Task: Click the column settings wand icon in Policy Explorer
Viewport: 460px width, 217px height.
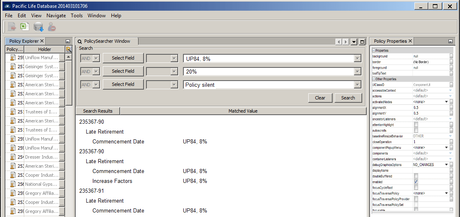Action: (69, 49)
